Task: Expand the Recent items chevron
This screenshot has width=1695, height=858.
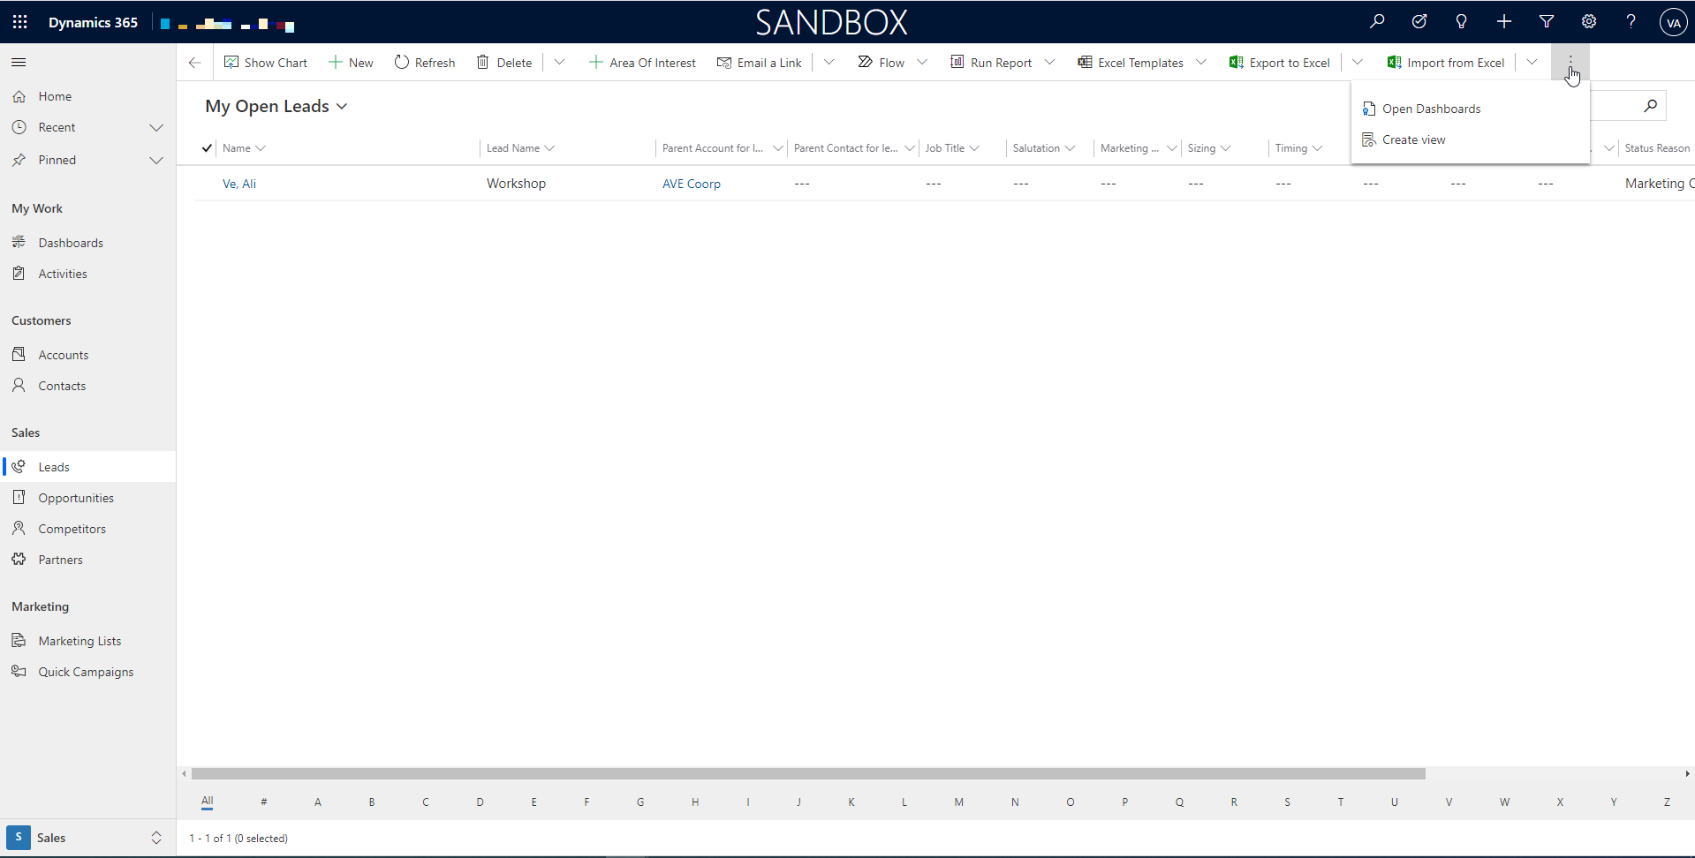Action: pos(156,127)
